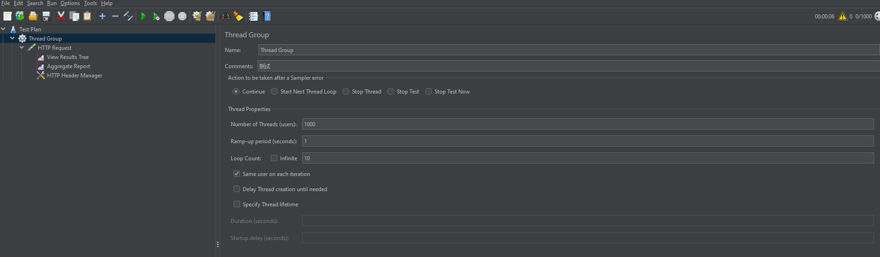Click the round remote status icon at top right
This screenshot has width=880, height=257.
pos(877,16)
